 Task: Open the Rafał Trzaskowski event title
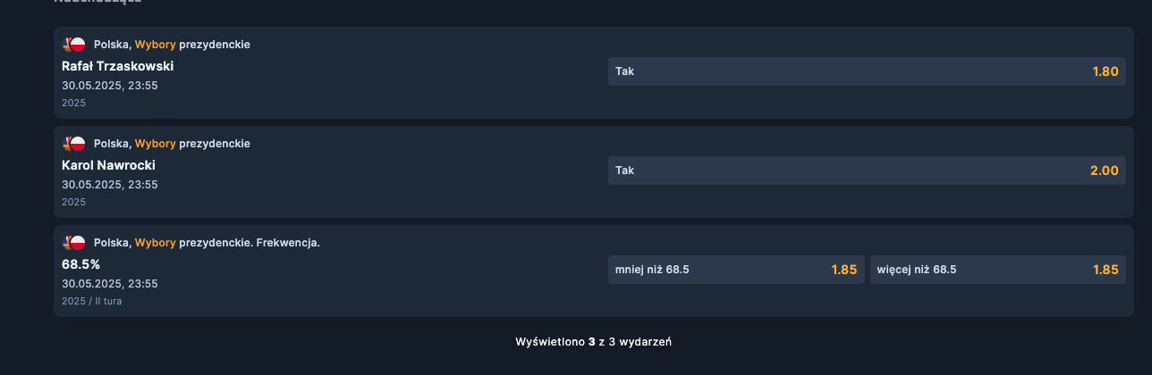coord(117,66)
